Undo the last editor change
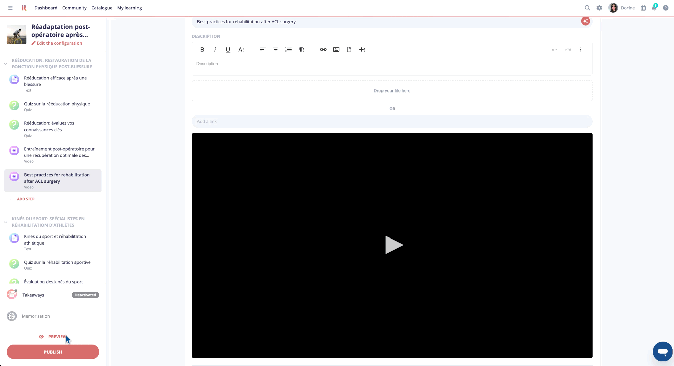674x366 pixels. [x=555, y=49]
